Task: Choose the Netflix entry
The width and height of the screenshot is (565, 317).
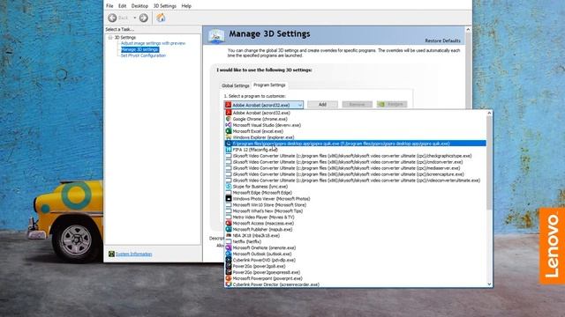Action: [355, 241]
